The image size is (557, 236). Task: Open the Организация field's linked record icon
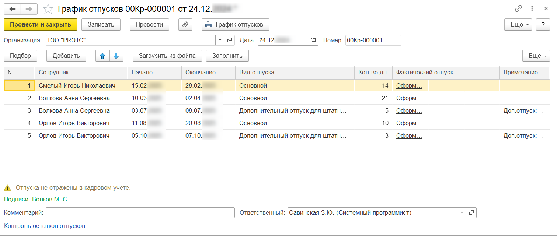click(x=230, y=40)
